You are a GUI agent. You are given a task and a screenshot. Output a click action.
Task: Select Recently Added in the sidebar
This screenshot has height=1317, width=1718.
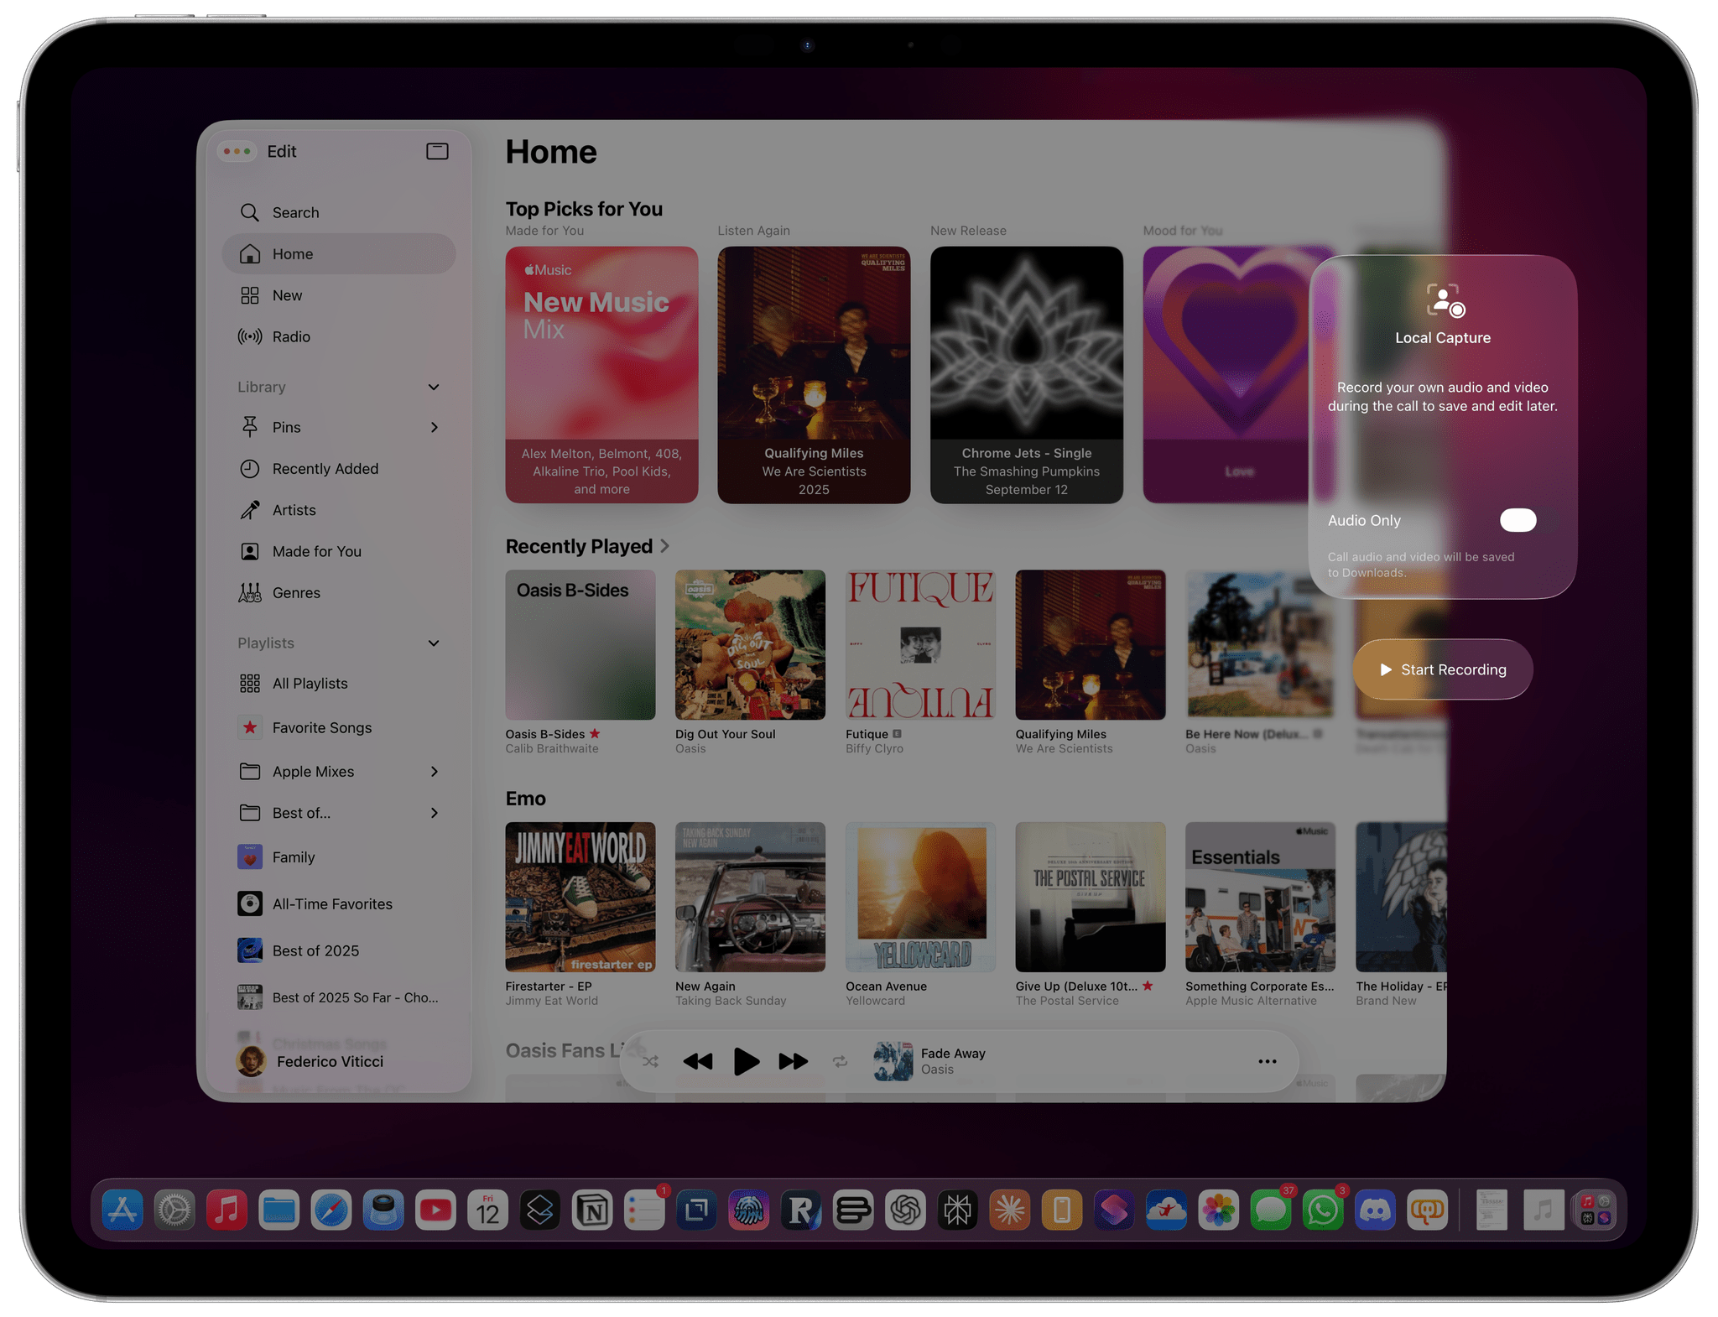click(325, 468)
